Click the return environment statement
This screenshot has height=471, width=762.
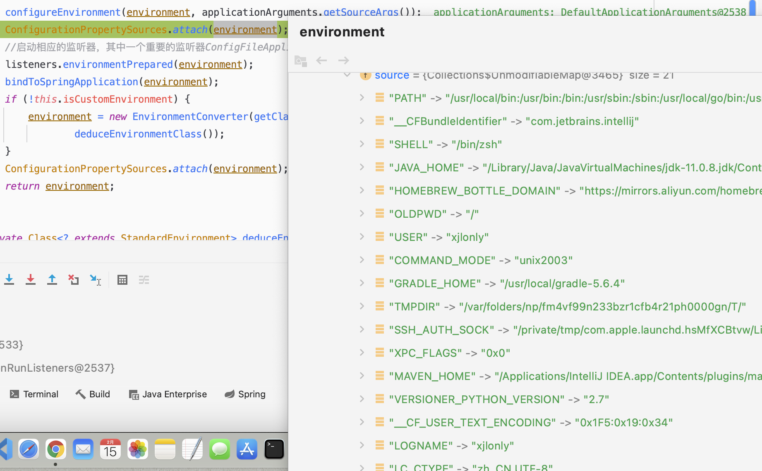click(x=60, y=186)
